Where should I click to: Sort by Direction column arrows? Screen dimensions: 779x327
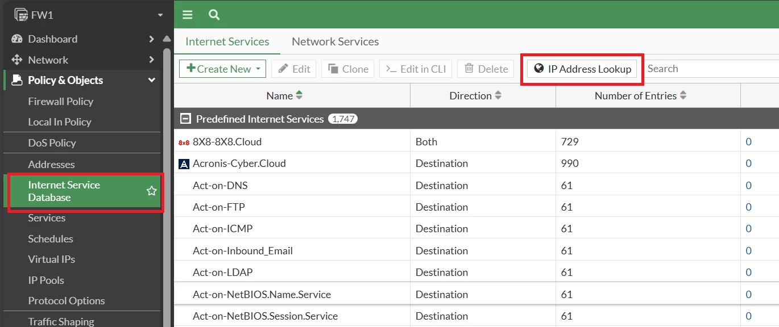point(498,95)
